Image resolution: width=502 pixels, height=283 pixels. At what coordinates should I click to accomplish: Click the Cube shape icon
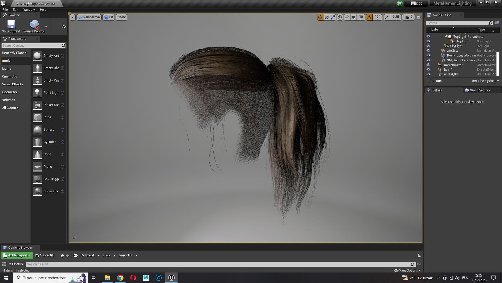pos(37,117)
